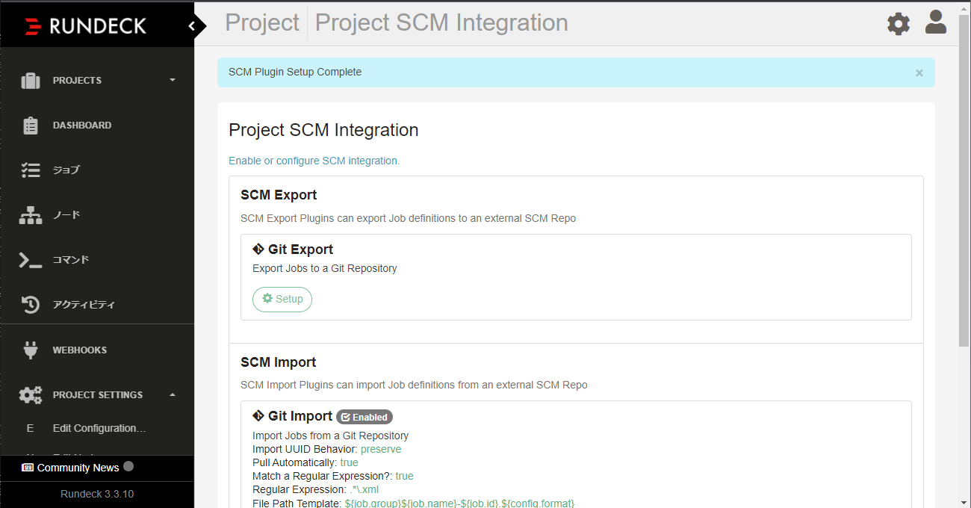Open the WEBHOOKS menu item

point(80,350)
